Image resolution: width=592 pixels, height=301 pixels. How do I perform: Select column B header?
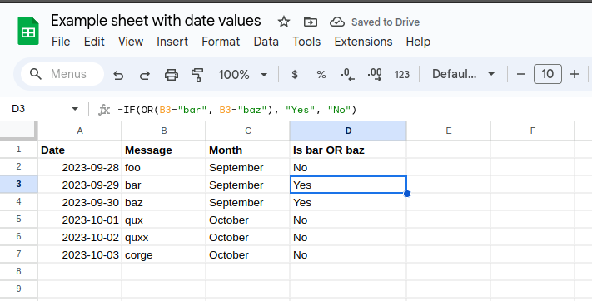[x=164, y=131]
